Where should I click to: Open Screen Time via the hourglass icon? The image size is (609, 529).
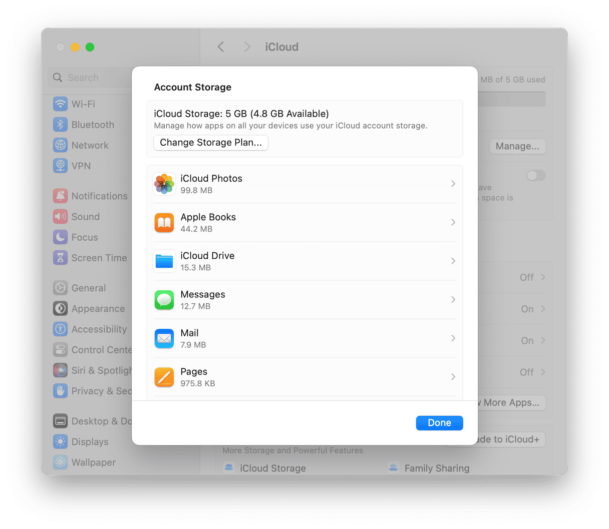(x=60, y=258)
